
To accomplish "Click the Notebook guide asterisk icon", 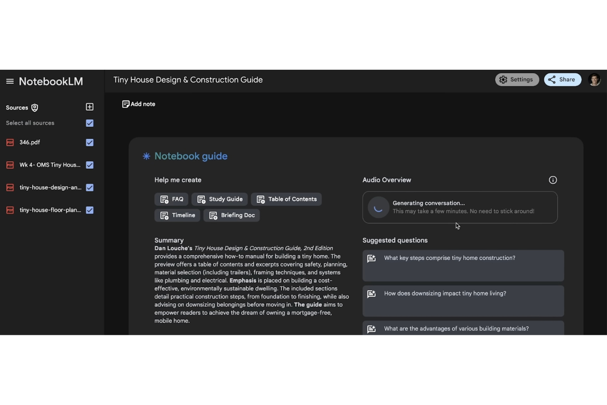I will point(146,156).
